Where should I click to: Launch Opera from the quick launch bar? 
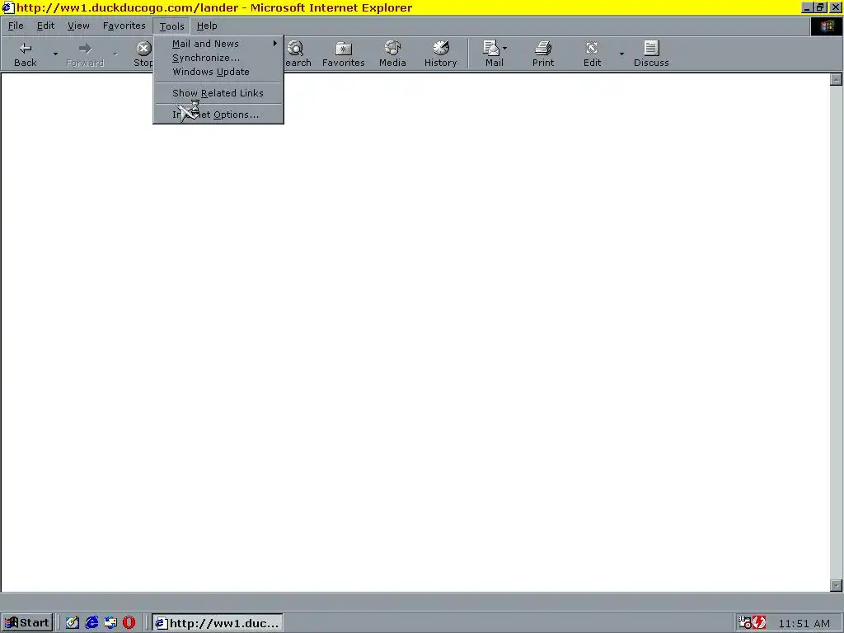point(129,623)
